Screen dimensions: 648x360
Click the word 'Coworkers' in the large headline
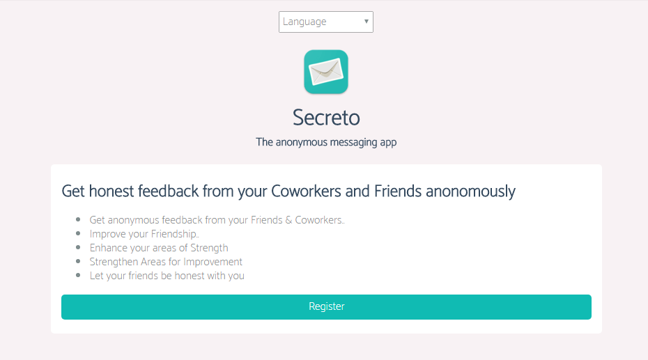coord(306,191)
